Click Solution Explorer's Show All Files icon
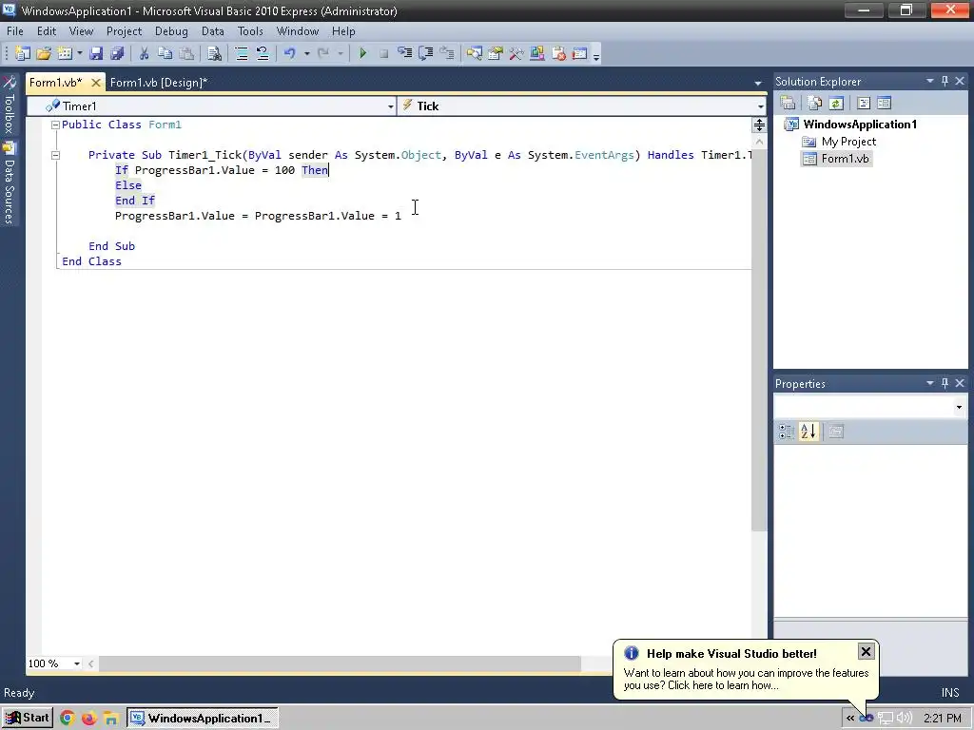Viewport: 974px width, 730px height. click(x=815, y=103)
